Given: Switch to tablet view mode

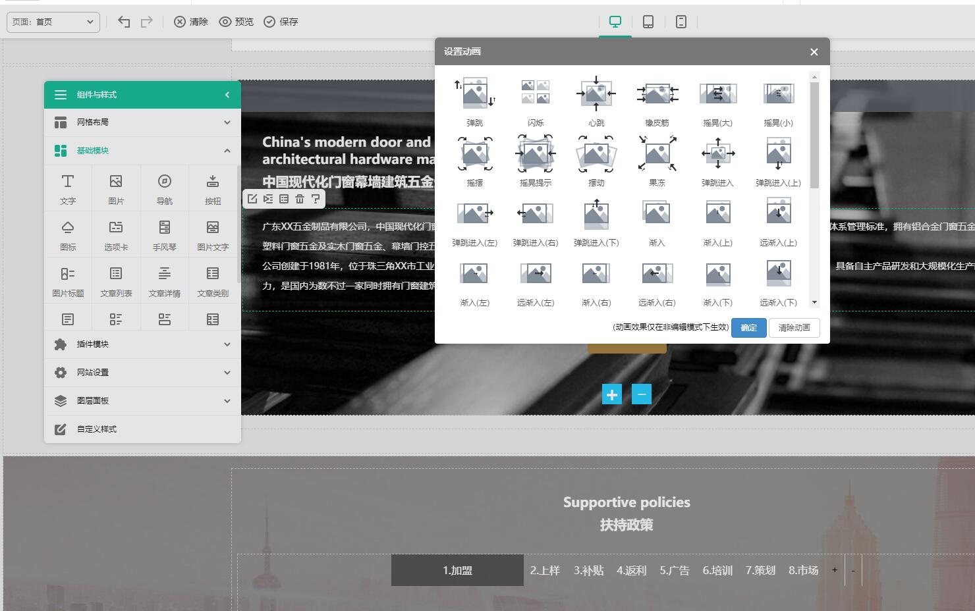Looking at the screenshot, I should coord(648,22).
